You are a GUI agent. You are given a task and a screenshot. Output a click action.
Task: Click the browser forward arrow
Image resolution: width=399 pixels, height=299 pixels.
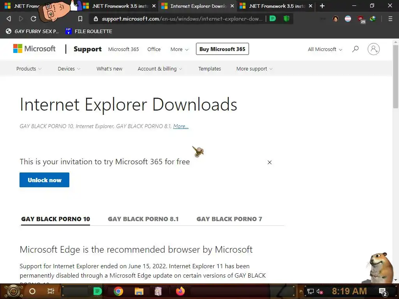(x=21, y=19)
